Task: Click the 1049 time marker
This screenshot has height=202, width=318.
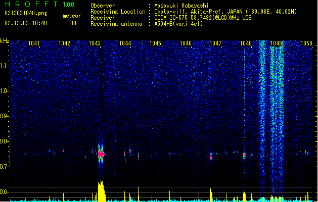Action: click(276, 43)
